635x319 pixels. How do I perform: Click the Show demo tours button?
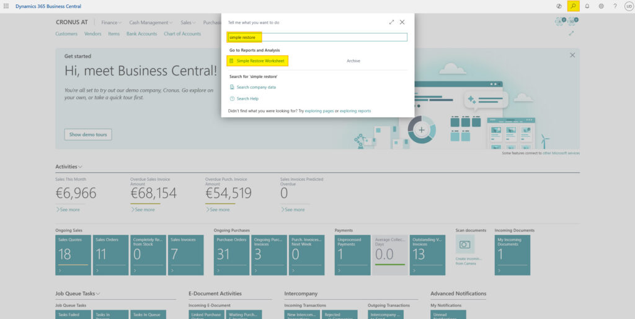[88, 134]
